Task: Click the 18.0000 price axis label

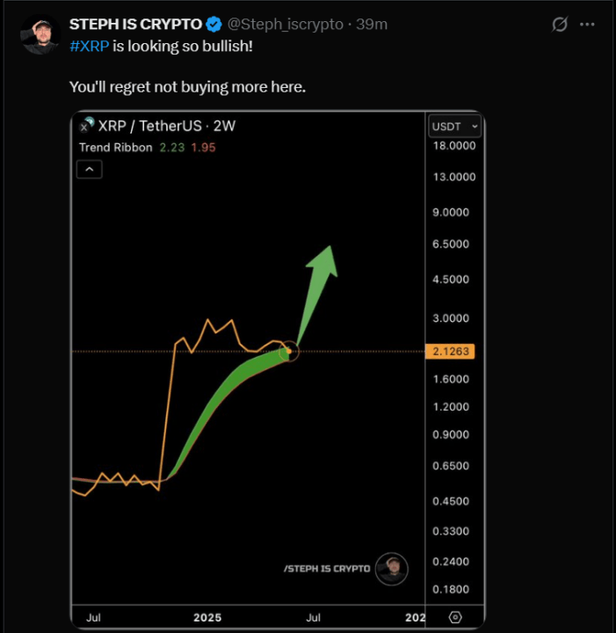Action: [453, 146]
